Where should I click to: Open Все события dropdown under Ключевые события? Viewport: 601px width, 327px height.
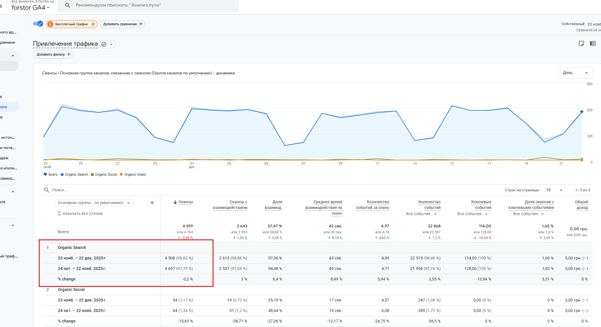[x=472, y=214]
